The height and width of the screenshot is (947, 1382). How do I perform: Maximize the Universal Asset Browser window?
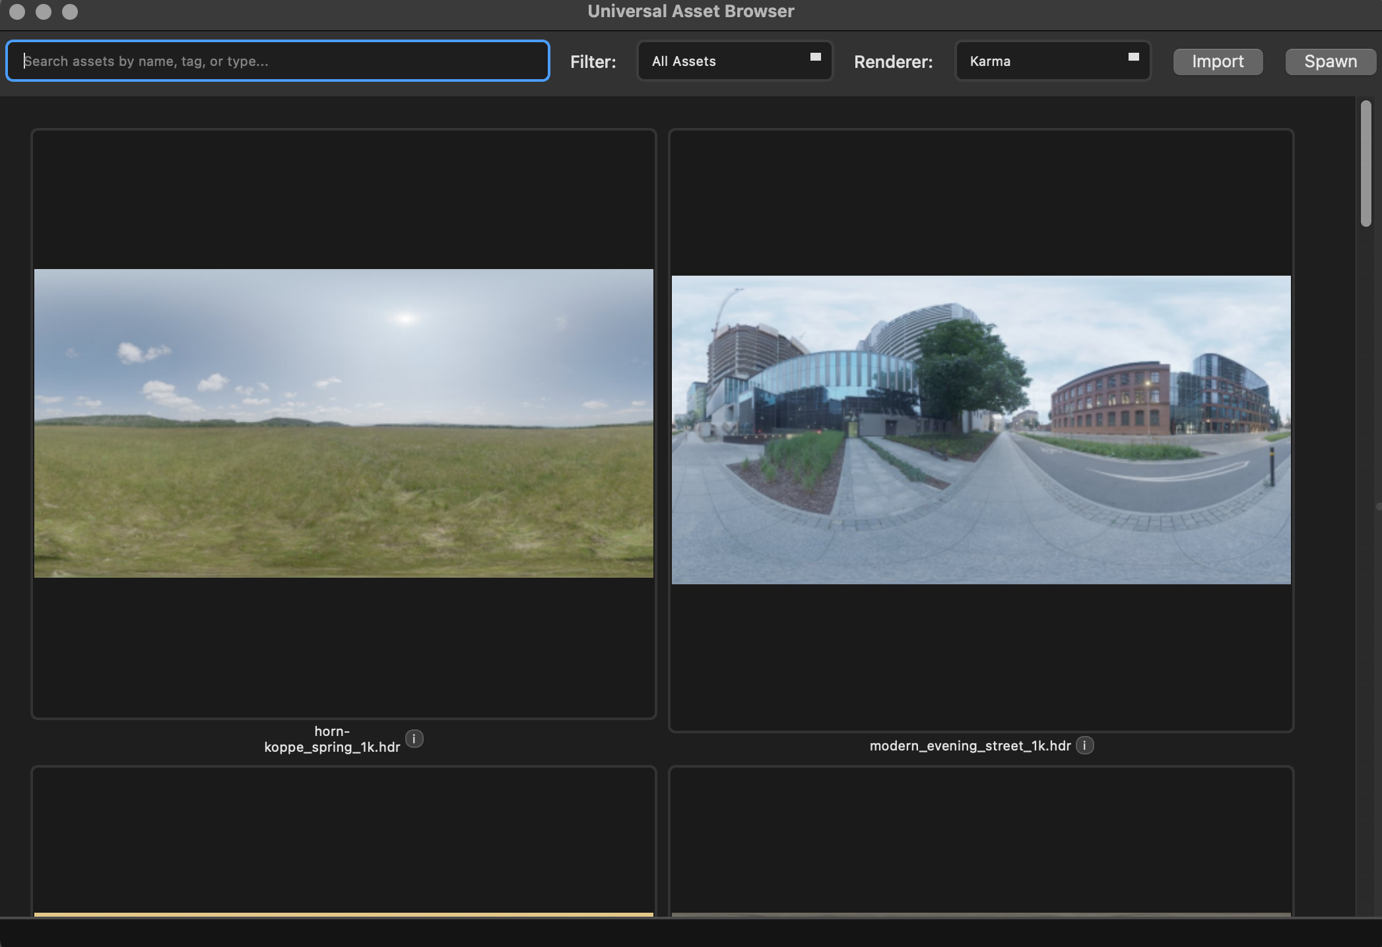click(x=70, y=12)
